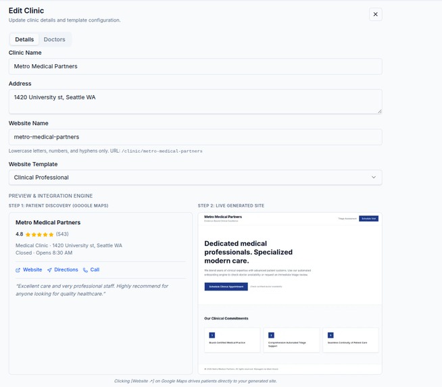Click the '4.8' rating value
This screenshot has height=387, width=442.
point(19,234)
